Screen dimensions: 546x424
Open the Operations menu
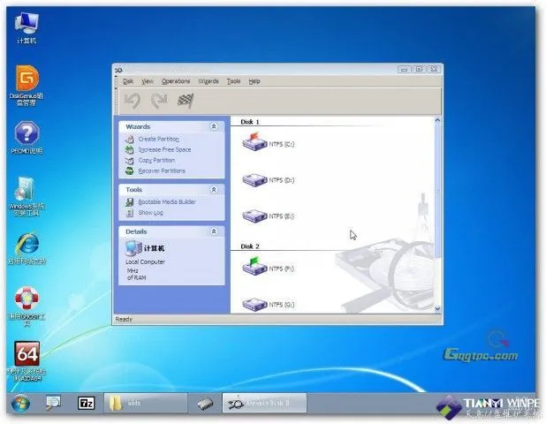point(176,81)
